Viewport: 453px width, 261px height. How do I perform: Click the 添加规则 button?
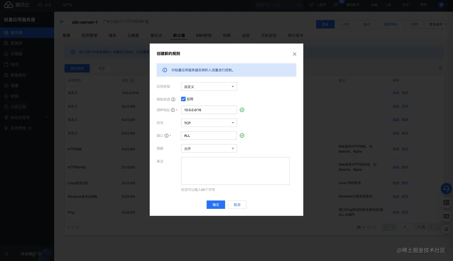pyautogui.click(x=77, y=68)
